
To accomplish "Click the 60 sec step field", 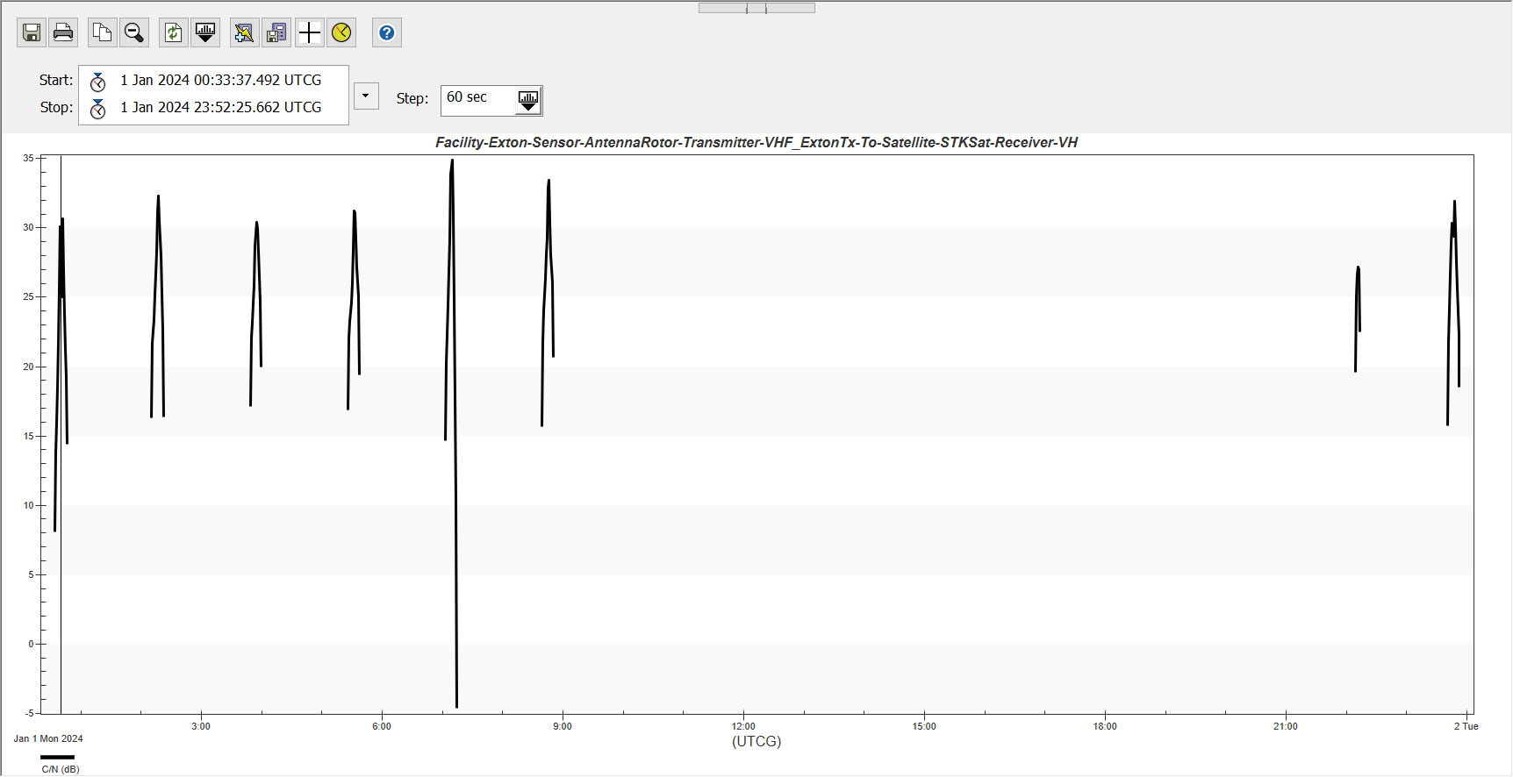I will click(477, 98).
